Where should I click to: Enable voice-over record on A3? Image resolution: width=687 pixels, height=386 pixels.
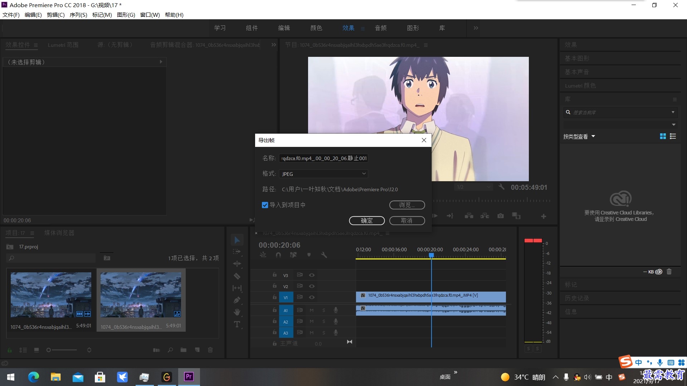pyautogui.click(x=336, y=333)
